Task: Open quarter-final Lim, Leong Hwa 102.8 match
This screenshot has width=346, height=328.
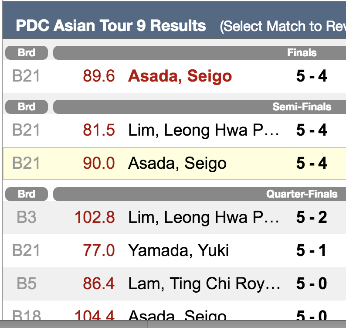Action: pyautogui.click(x=174, y=217)
